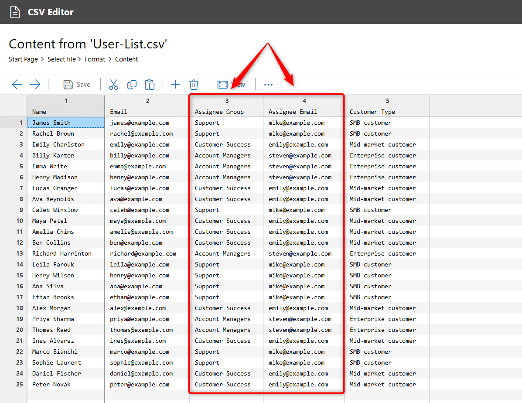The image size is (522, 403).
Task: Cut the selected cell using scissors icon
Action: [113, 84]
